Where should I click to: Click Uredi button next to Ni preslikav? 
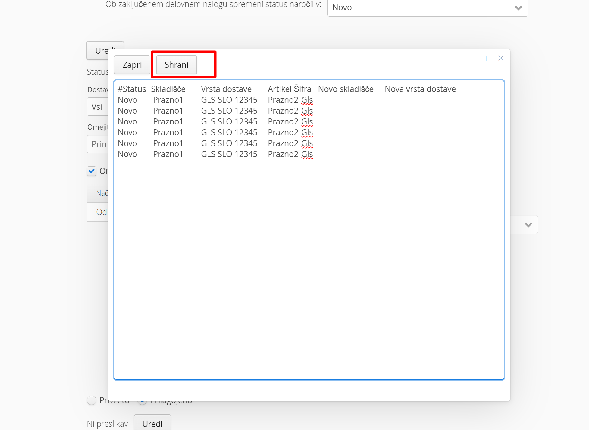point(152,423)
